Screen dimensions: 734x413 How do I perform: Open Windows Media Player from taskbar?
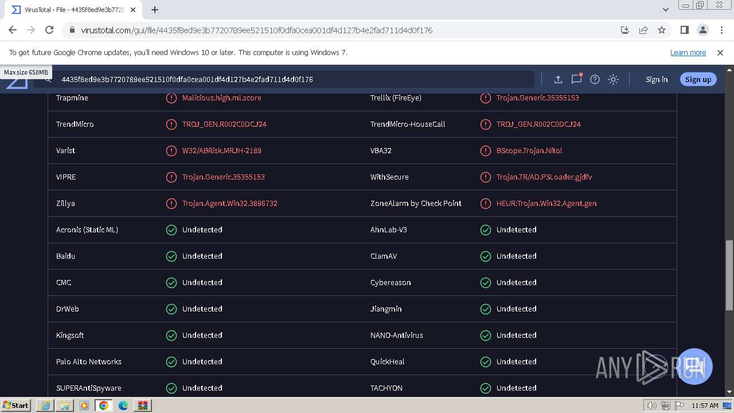[84, 406]
